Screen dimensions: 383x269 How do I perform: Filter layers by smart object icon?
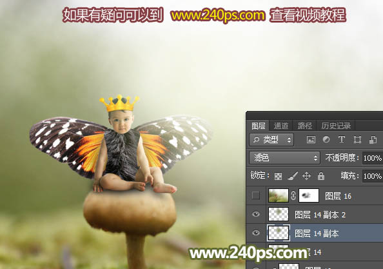[x=373, y=140]
